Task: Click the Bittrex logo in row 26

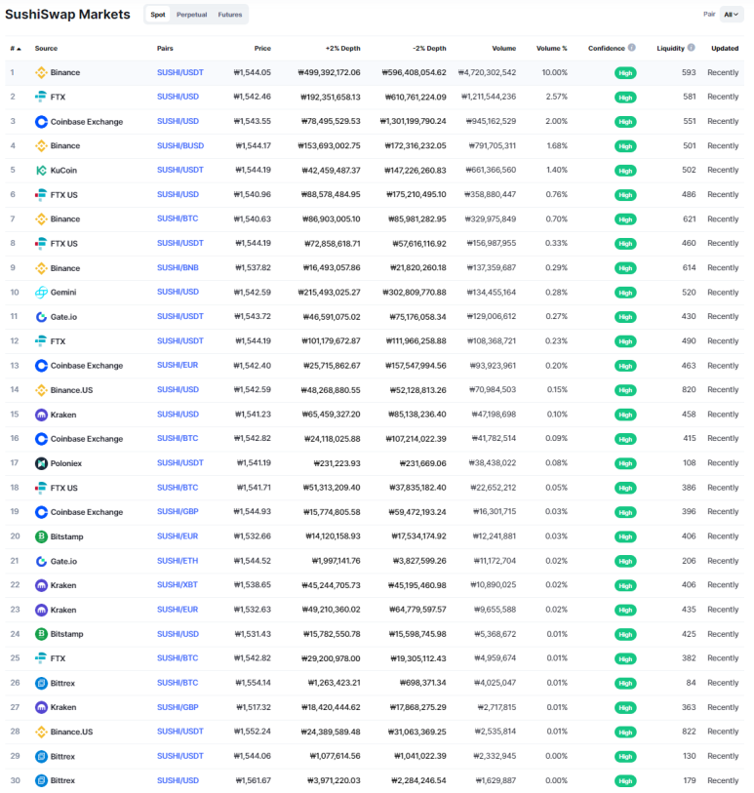Action: (x=41, y=683)
